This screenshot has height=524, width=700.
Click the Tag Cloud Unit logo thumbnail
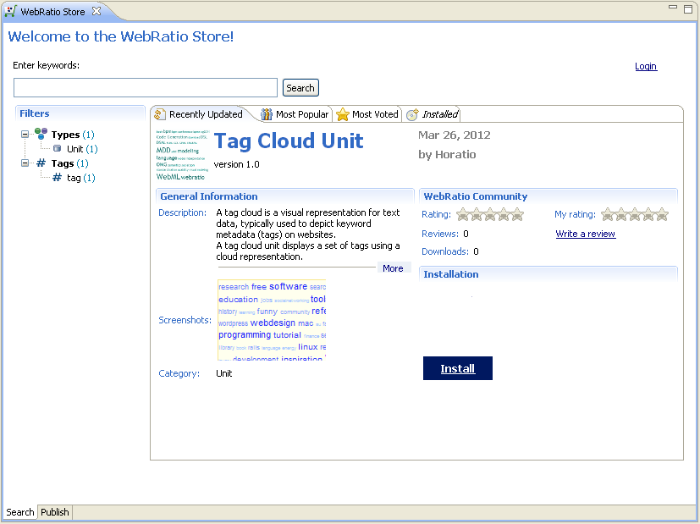click(183, 154)
